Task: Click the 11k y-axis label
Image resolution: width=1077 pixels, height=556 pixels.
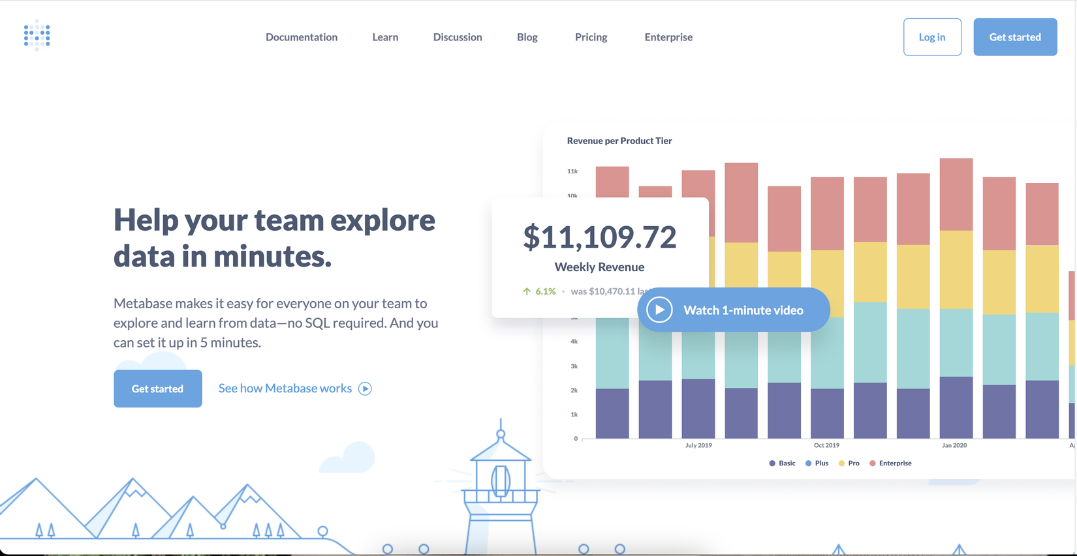Action: 572,171
